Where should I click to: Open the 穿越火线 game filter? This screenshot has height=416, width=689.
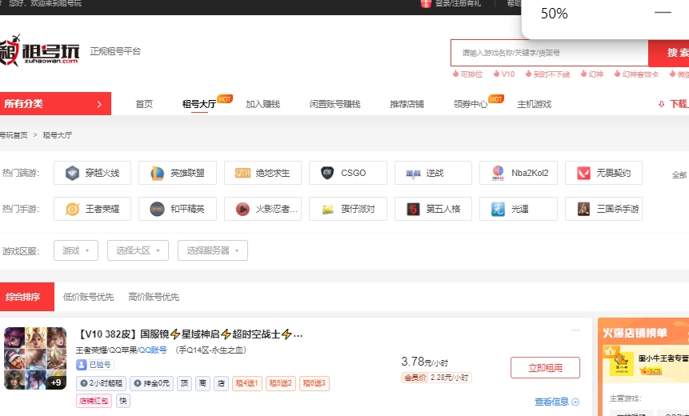click(92, 173)
